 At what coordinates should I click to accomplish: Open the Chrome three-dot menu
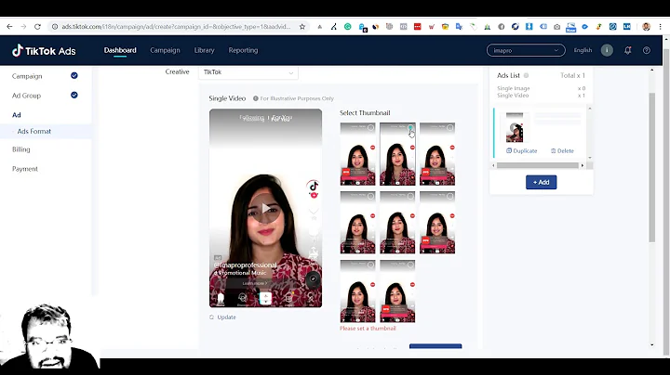(x=660, y=26)
